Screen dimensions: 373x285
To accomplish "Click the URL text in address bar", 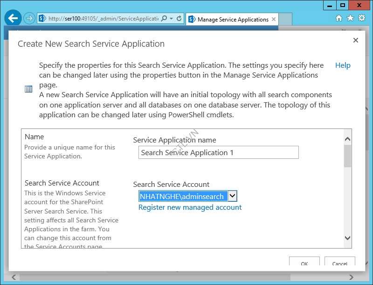I will pyautogui.click(x=103, y=19).
